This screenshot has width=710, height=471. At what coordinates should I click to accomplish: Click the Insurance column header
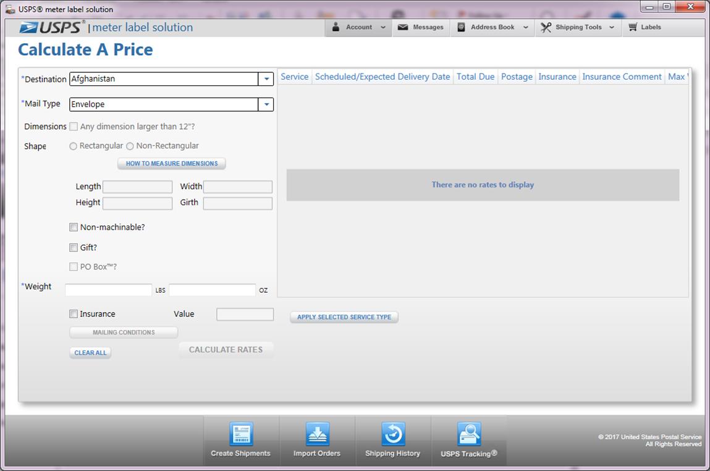557,77
